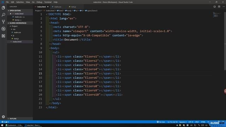226x127 pixels.
Task: Open the editor More Actions ellipsis
Action: pyautogui.click(x=224, y=7)
